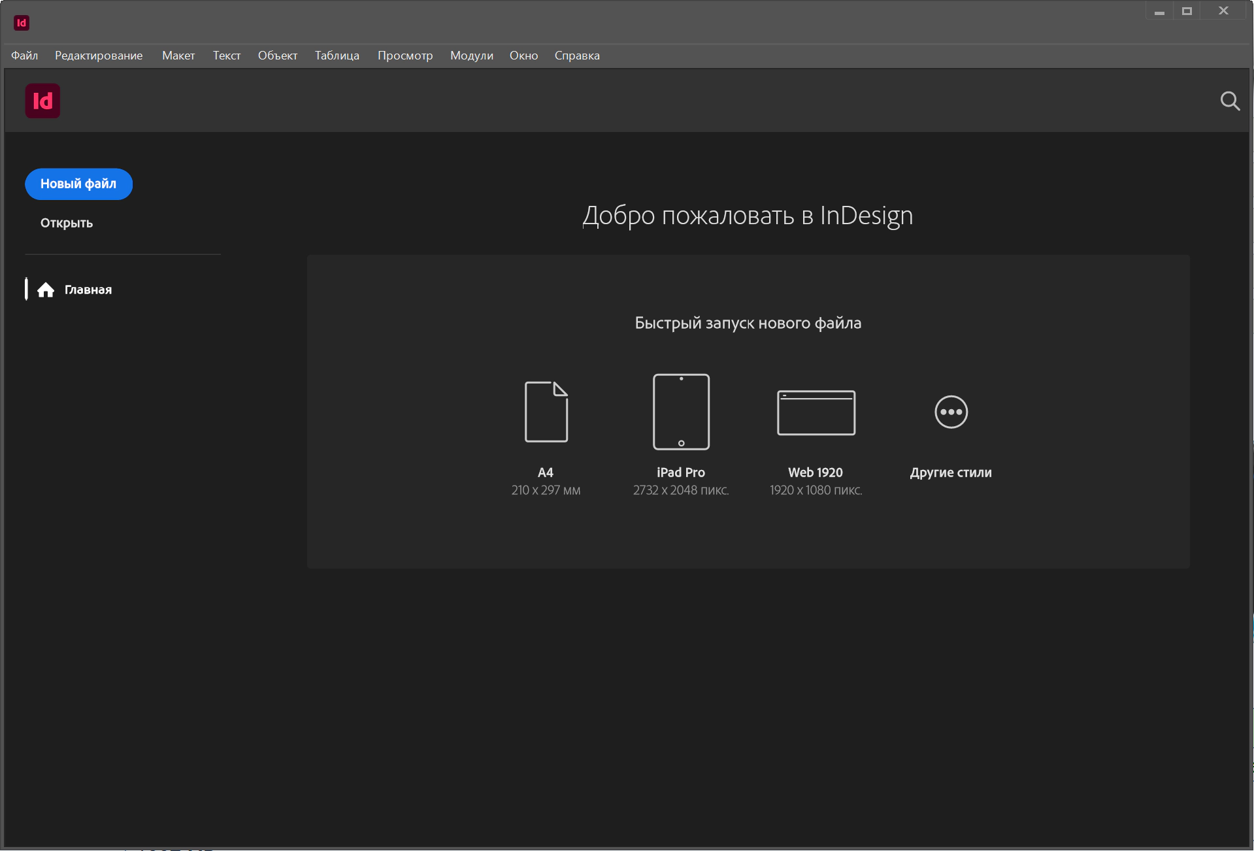Open the Редактирование menu
Viewport: 1254px width, 851px height.
(x=99, y=56)
